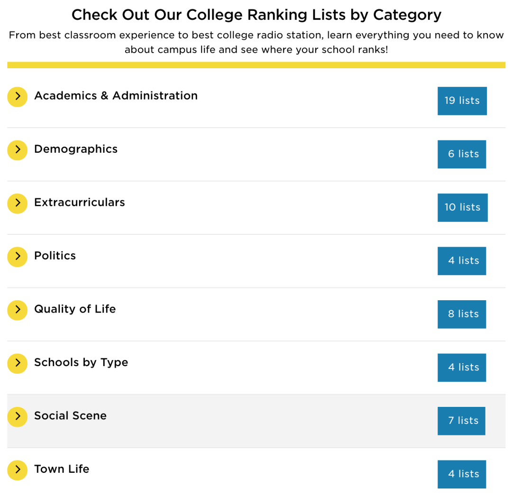The width and height of the screenshot is (512, 497).
Task: Open the Extracurriculars category title
Action: pyautogui.click(x=80, y=202)
